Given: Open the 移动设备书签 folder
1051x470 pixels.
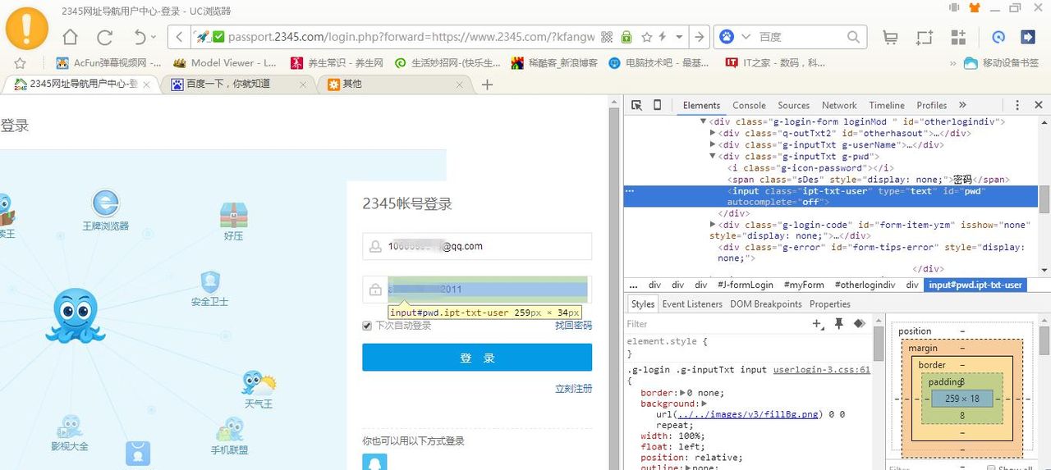Looking at the screenshot, I should click(x=1001, y=62).
